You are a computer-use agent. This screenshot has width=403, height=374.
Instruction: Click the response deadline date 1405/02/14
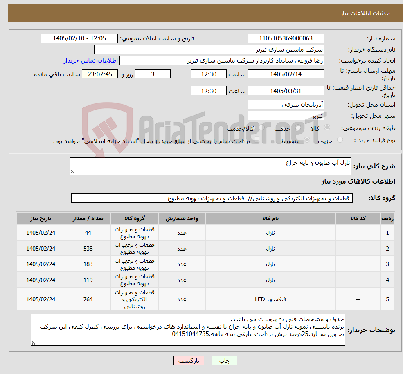coord(286,74)
